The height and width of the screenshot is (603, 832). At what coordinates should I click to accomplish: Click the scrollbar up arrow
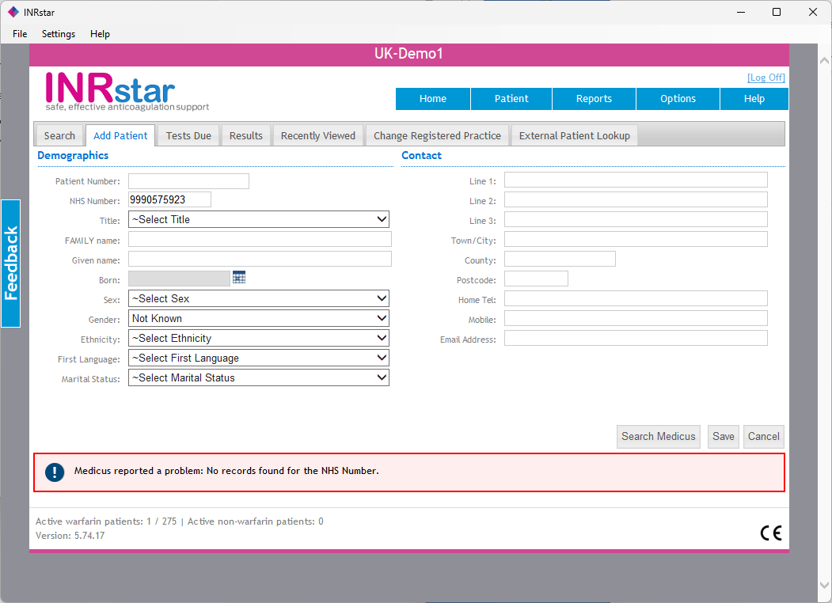(x=824, y=60)
